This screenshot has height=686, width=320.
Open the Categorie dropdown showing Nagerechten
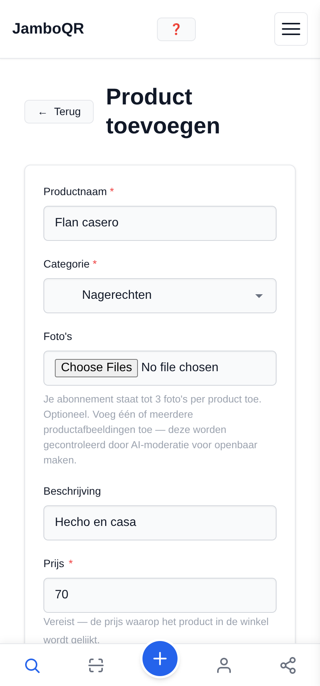(160, 296)
